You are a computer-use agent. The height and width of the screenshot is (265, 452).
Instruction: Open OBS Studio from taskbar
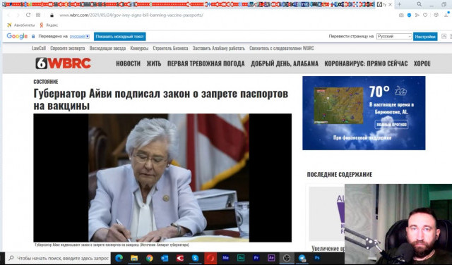[287, 258]
